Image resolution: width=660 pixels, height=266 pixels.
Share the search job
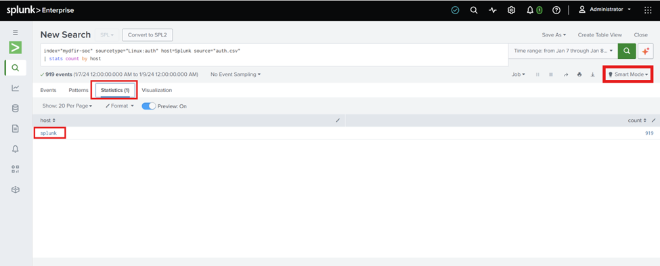pos(566,74)
